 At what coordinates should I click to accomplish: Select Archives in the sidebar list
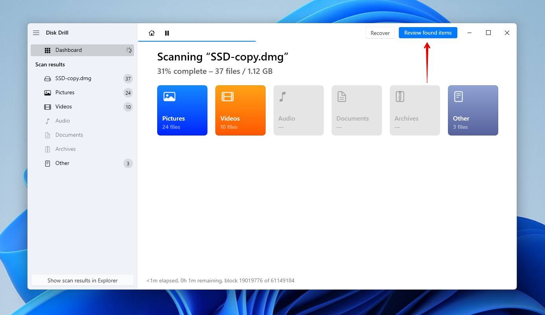[83, 149]
